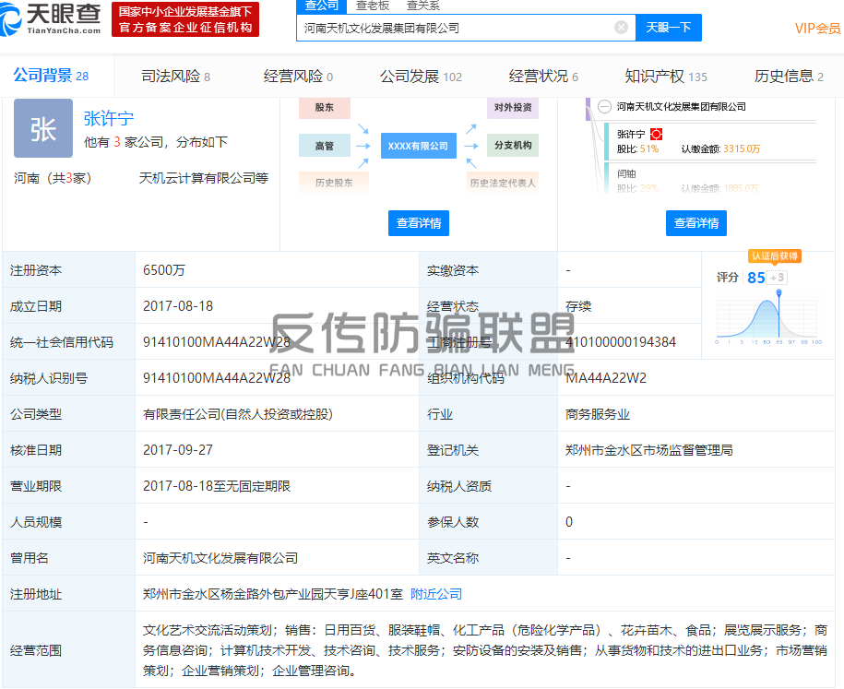844x689 pixels.
Task: Click 查看详情 under the relationship diagram
Action: (x=418, y=223)
